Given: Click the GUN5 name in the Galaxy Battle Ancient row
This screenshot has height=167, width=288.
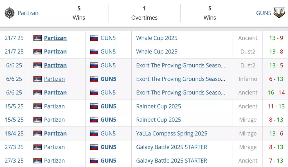Looking at the screenshot, I should tap(108, 161).
